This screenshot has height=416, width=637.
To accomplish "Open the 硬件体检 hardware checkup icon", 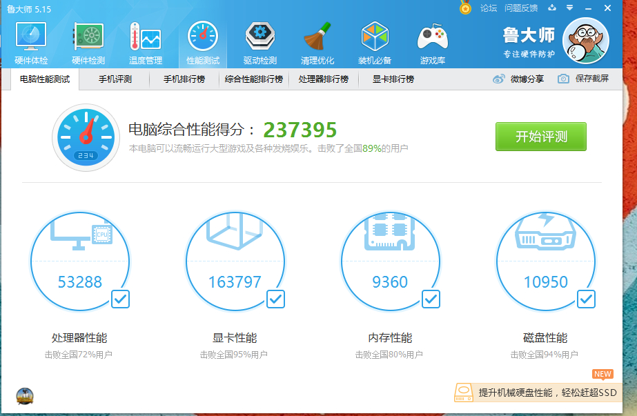I will click(31, 37).
